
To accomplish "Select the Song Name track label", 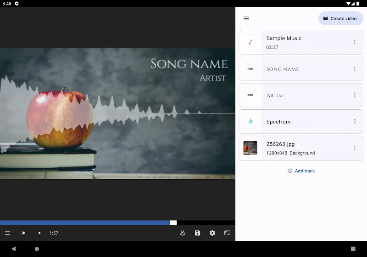I will coord(283,69).
